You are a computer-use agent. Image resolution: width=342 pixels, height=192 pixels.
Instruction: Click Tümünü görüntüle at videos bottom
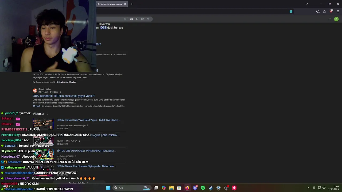79,183
